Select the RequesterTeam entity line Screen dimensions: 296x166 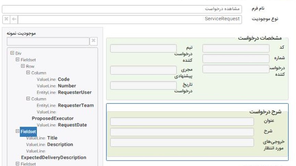[x=75, y=105]
